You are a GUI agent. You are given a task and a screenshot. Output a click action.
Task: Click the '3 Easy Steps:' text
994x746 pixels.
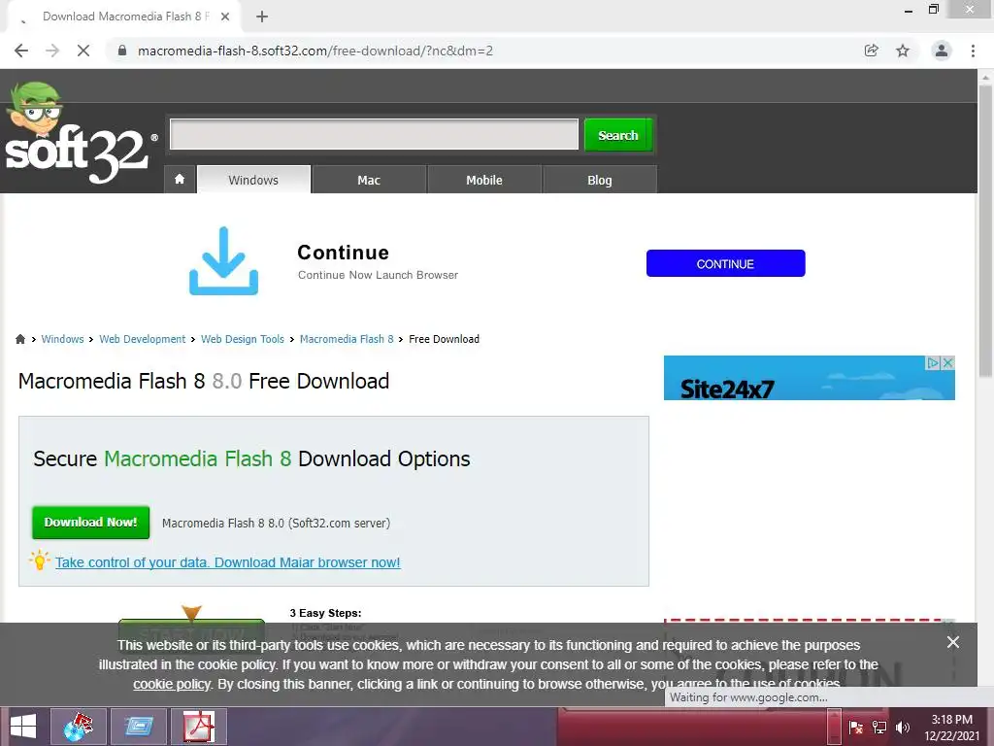[326, 613]
